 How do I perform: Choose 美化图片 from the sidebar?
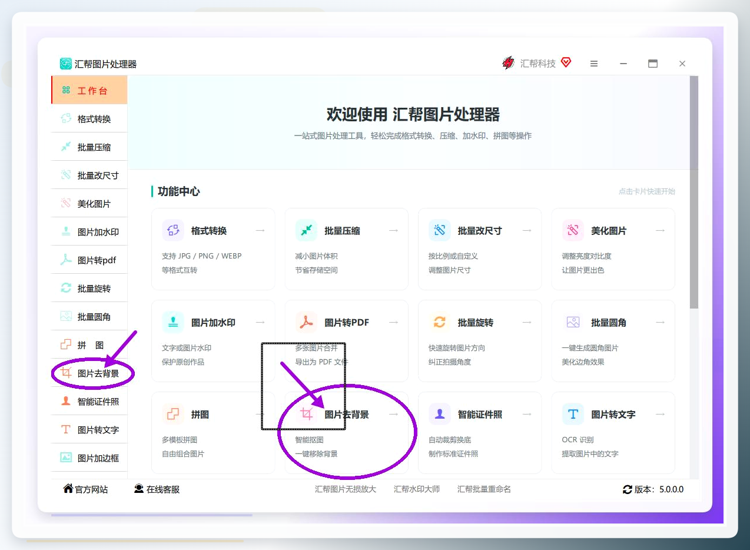coord(89,203)
